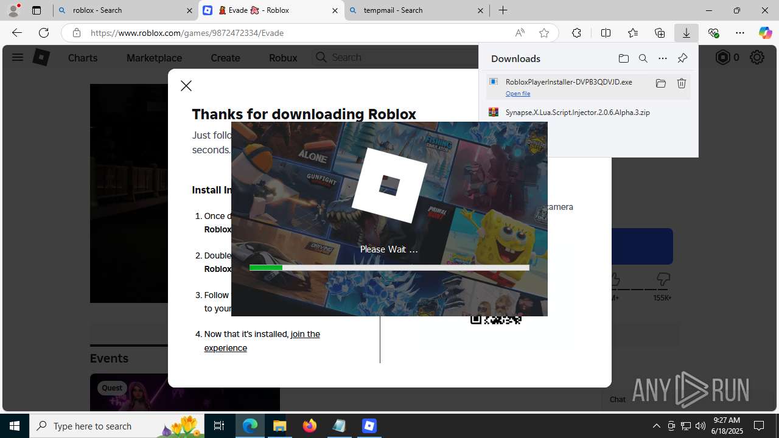This screenshot has height=438, width=779.
Task: Go to Roblox home via logo
Action: click(41, 57)
